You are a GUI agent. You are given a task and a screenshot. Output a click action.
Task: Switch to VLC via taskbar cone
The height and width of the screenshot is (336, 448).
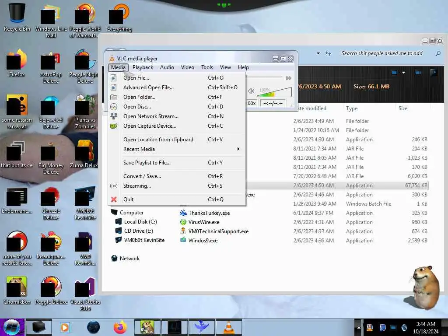[x=228, y=327]
